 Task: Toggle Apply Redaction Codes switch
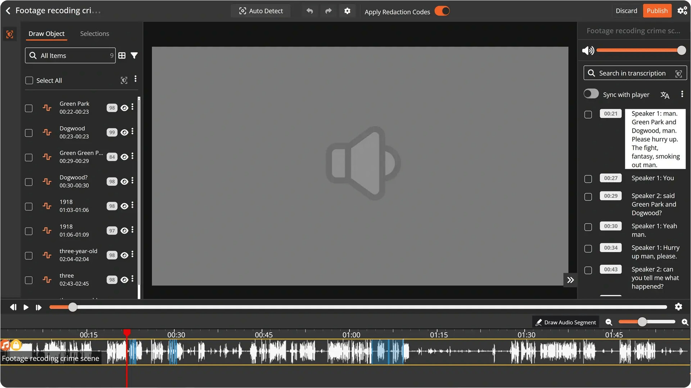click(442, 11)
